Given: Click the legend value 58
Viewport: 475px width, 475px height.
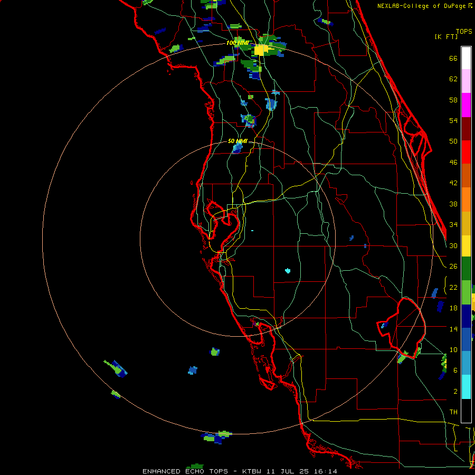Looking at the screenshot, I should click(x=453, y=100).
